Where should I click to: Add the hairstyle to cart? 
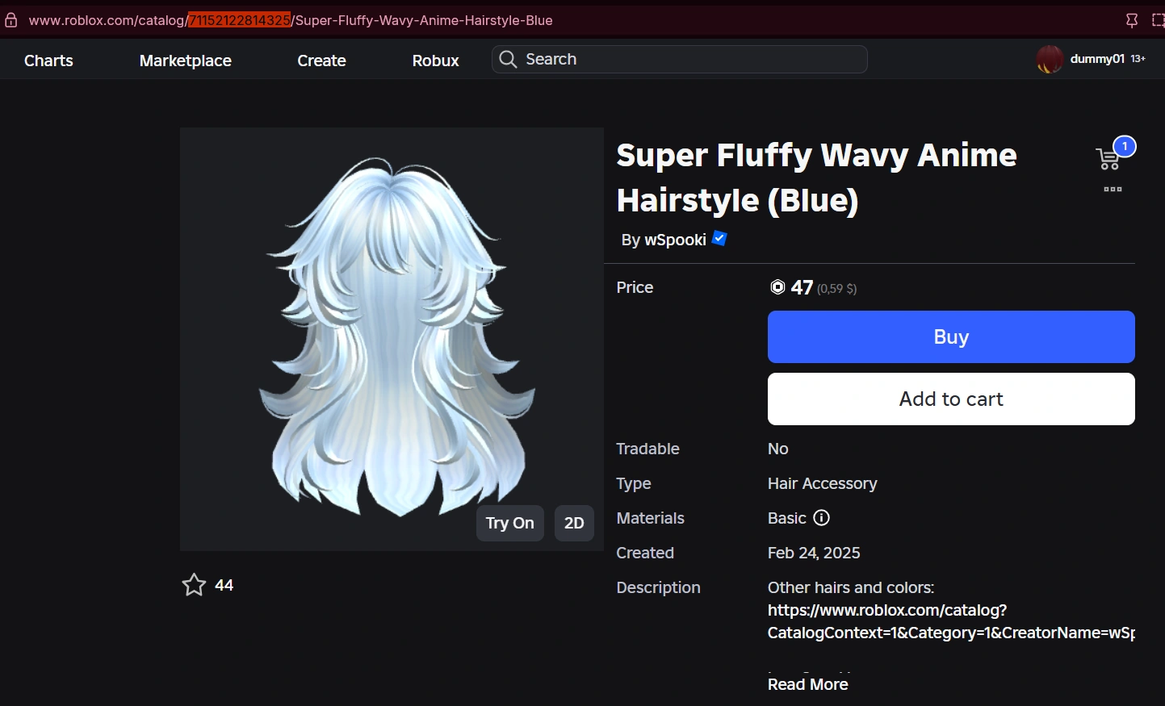(951, 399)
